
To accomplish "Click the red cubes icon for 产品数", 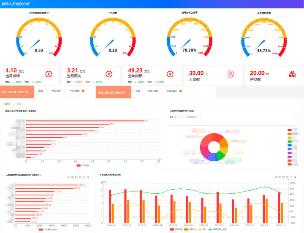I will coord(292,74).
